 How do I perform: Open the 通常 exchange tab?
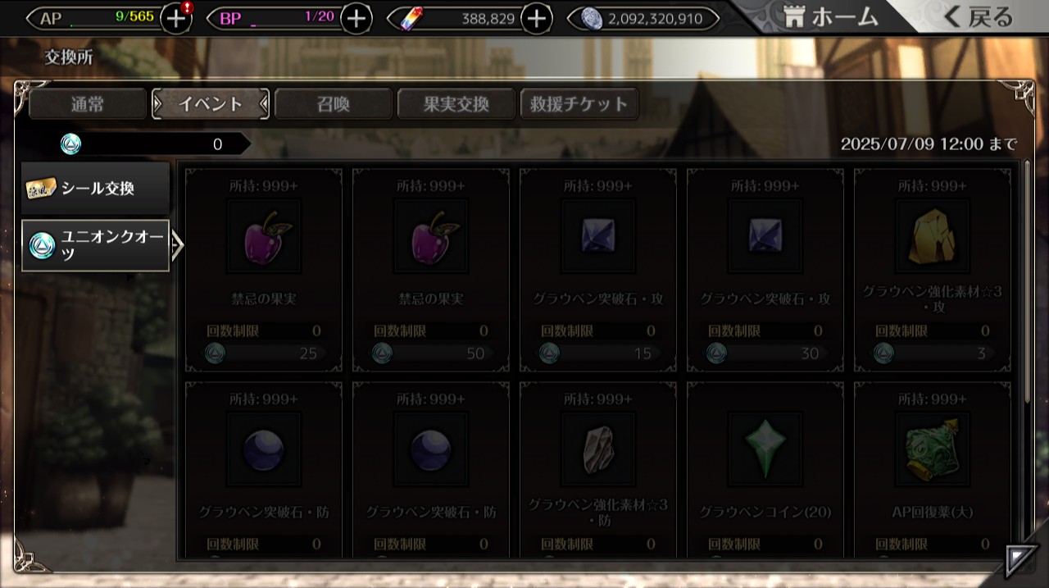(88, 104)
